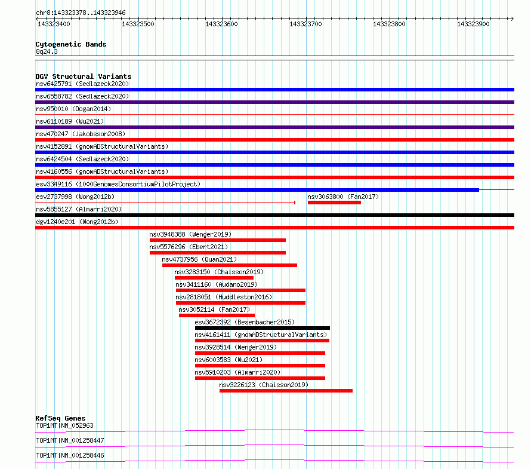Open the nsv6003583 (Wu2021) label

tap(229, 360)
